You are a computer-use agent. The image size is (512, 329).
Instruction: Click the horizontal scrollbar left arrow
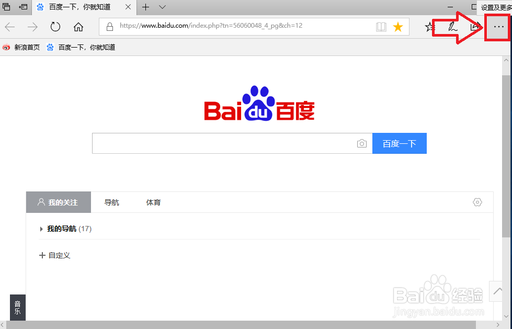tap(3, 325)
